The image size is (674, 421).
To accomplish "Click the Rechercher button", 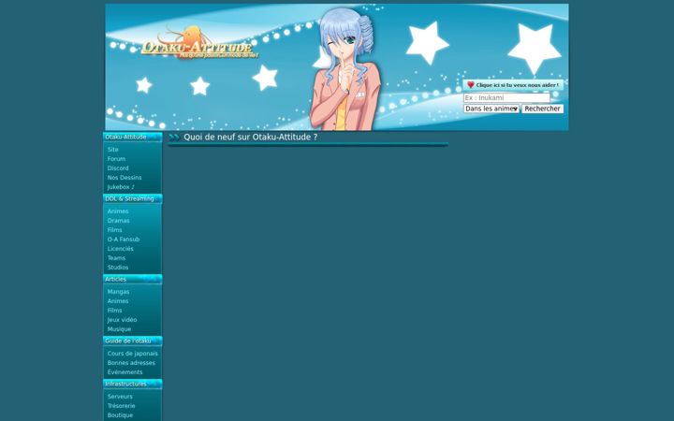I will click(x=542, y=109).
